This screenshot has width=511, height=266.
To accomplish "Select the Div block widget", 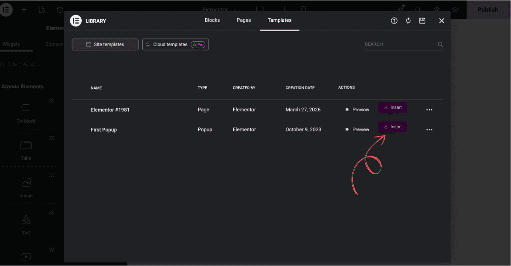I will pyautogui.click(x=26, y=113).
